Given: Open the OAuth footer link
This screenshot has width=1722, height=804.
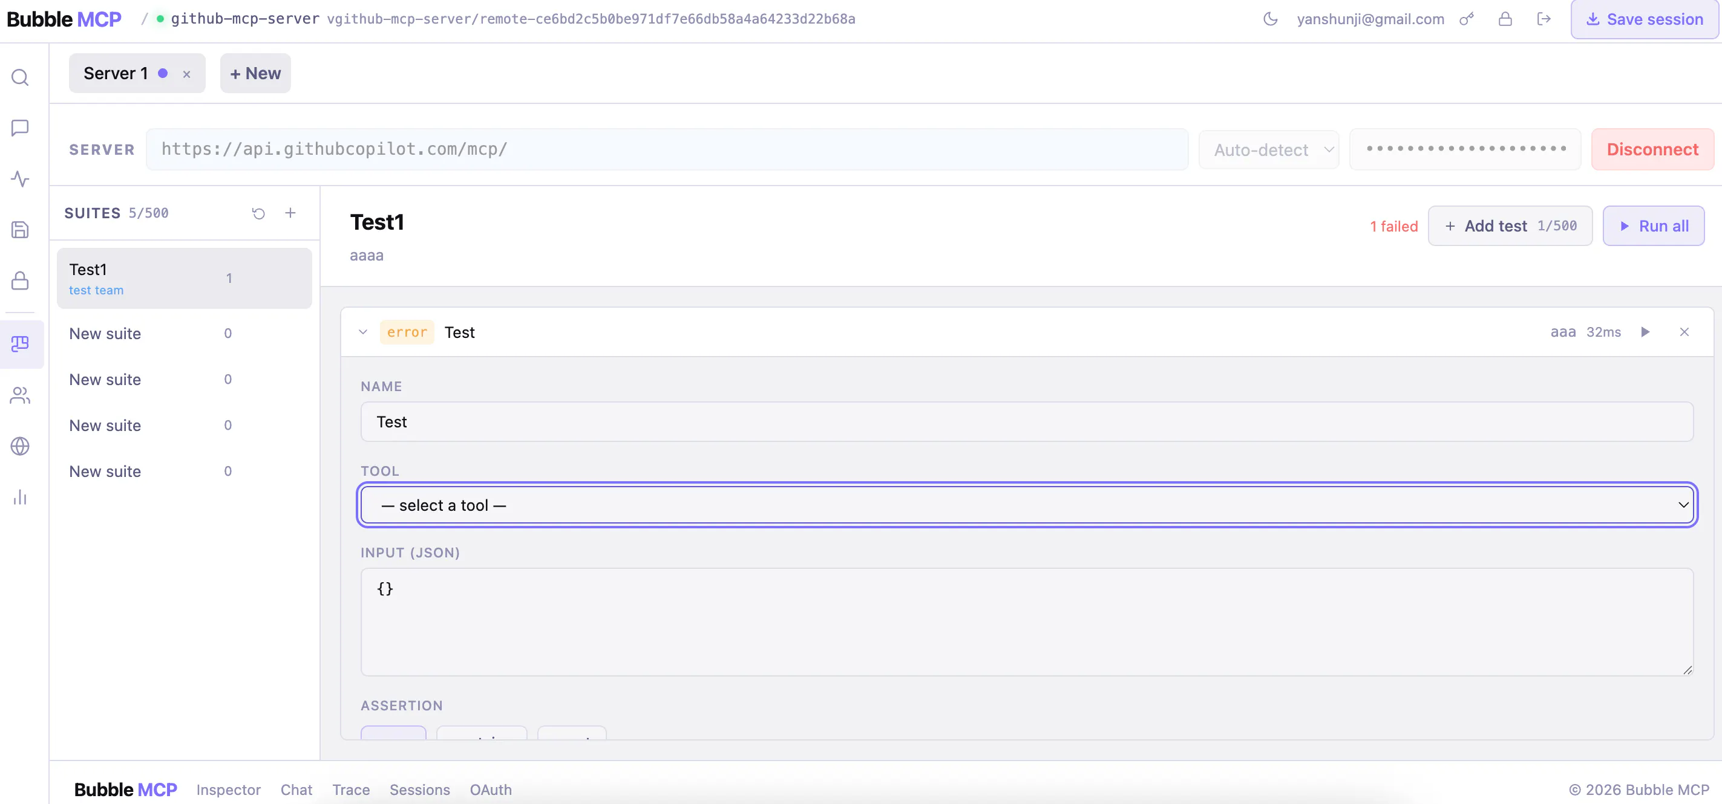Looking at the screenshot, I should click(x=491, y=789).
